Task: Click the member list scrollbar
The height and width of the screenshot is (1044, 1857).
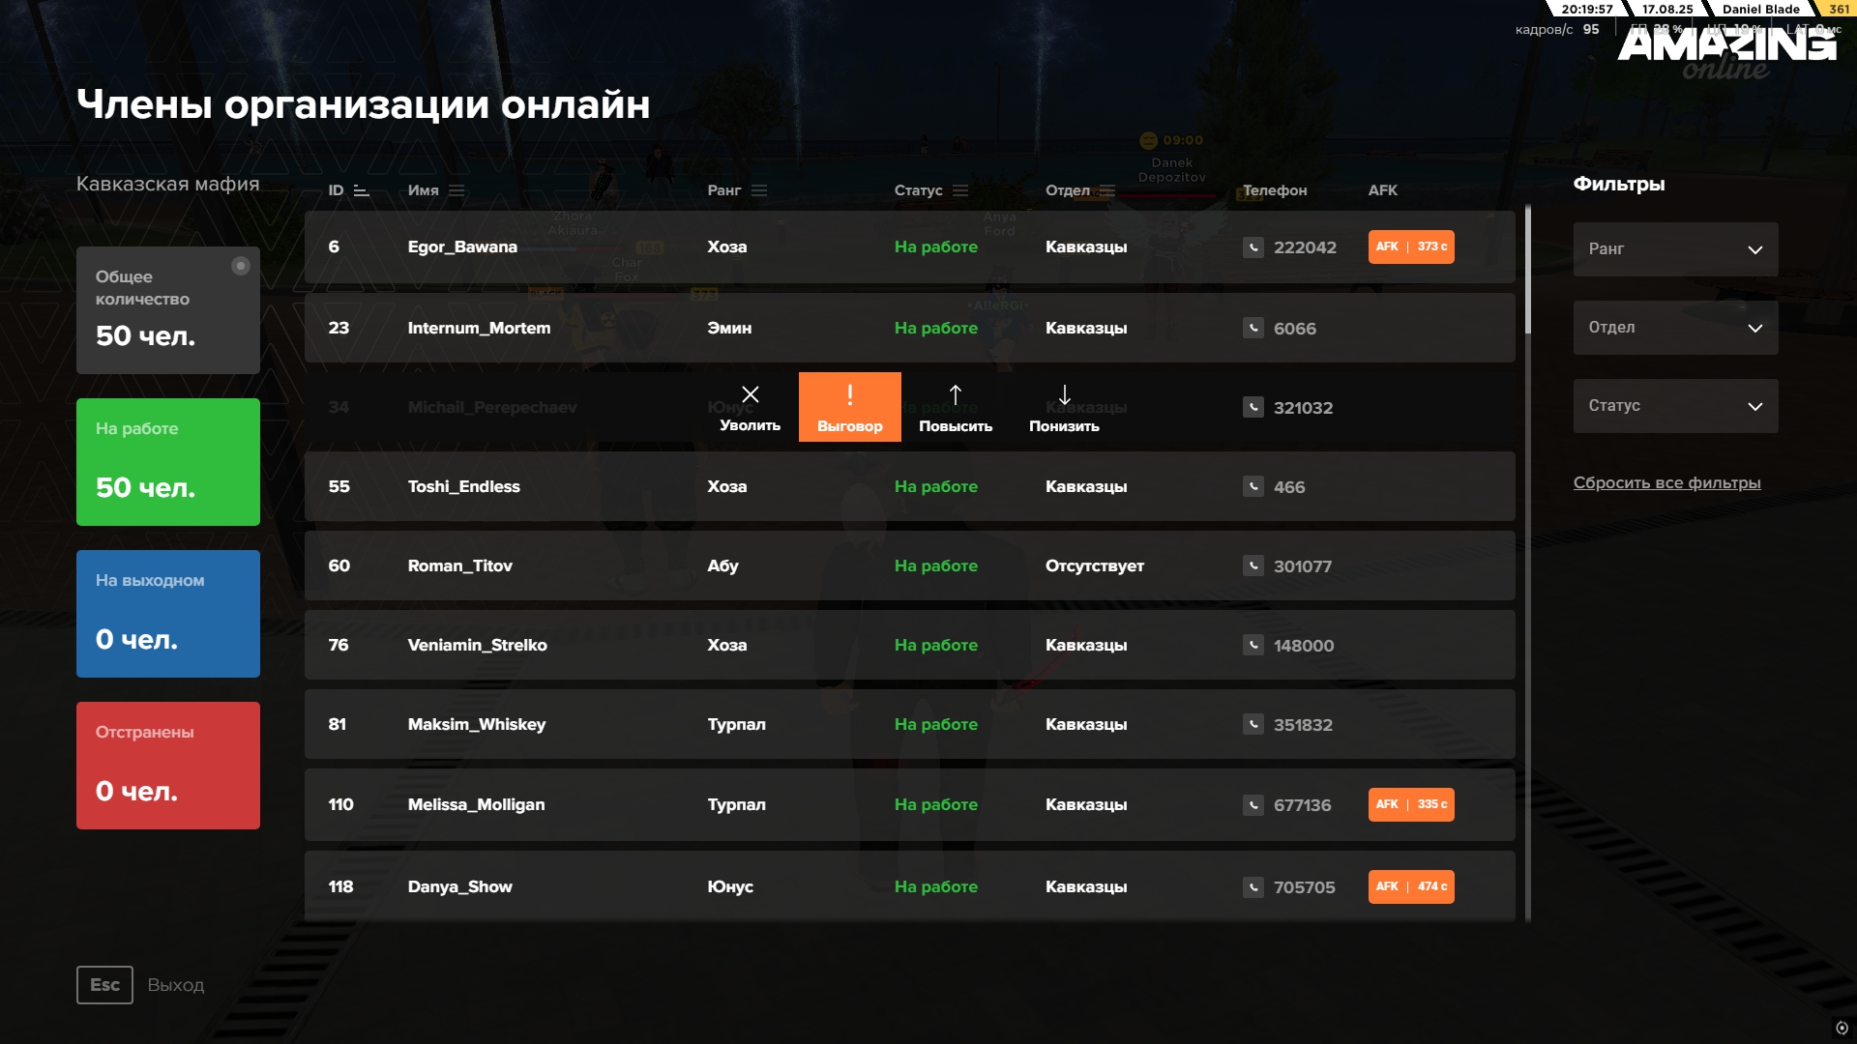Action: point(1528,271)
